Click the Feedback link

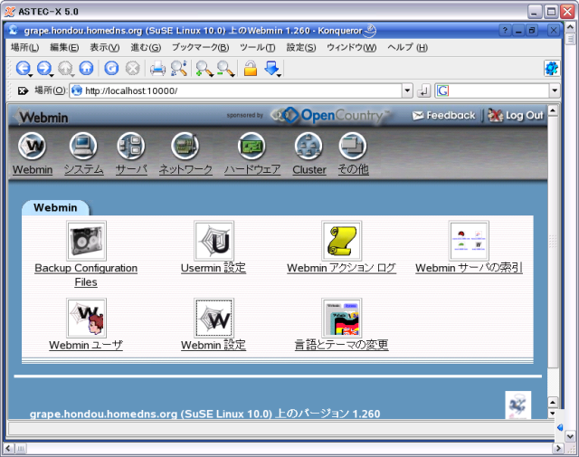[x=443, y=115]
